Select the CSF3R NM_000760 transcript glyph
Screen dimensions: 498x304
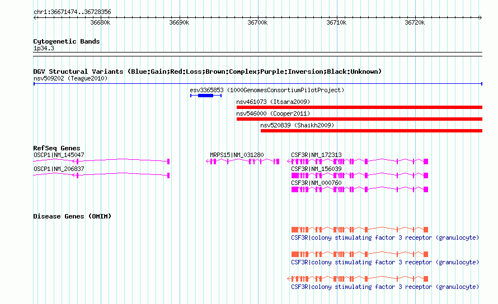point(360,189)
